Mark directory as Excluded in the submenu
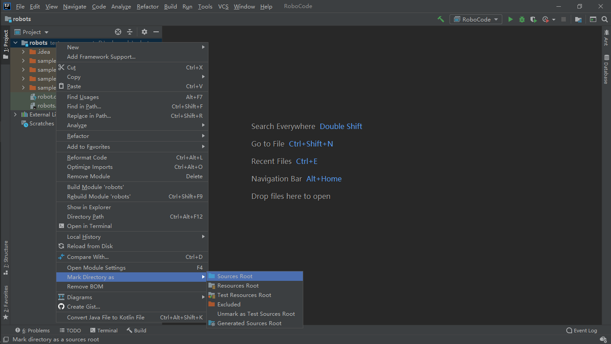This screenshot has height=344, width=611. 255,305
